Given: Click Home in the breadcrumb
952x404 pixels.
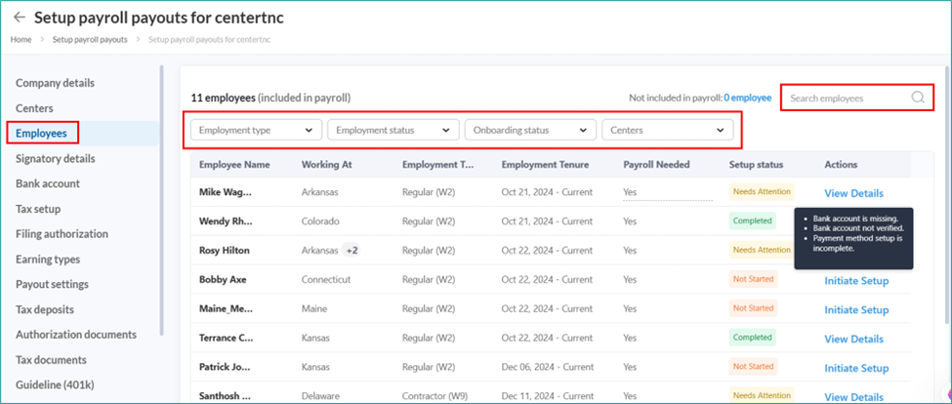Looking at the screenshot, I should (x=21, y=39).
